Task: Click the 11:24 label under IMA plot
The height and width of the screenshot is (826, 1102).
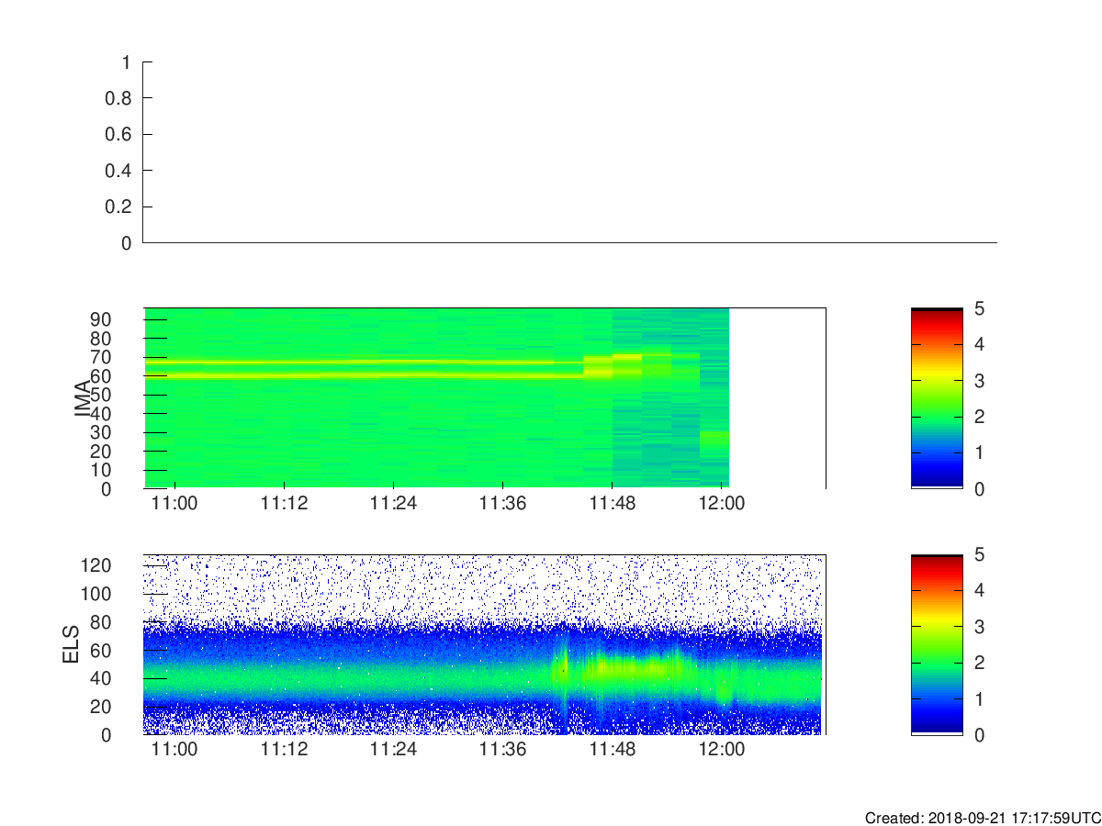Action: 393,503
